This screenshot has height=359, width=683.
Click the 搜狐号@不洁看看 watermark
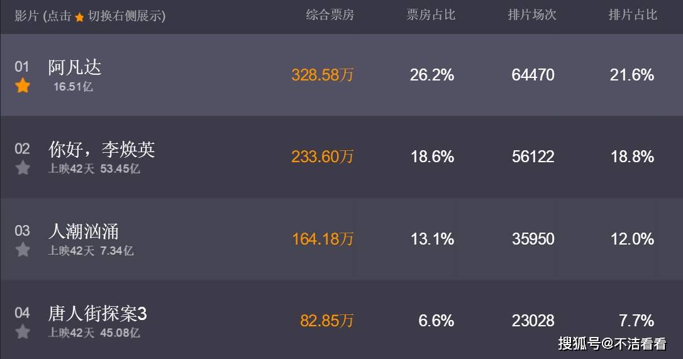coord(613,344)
